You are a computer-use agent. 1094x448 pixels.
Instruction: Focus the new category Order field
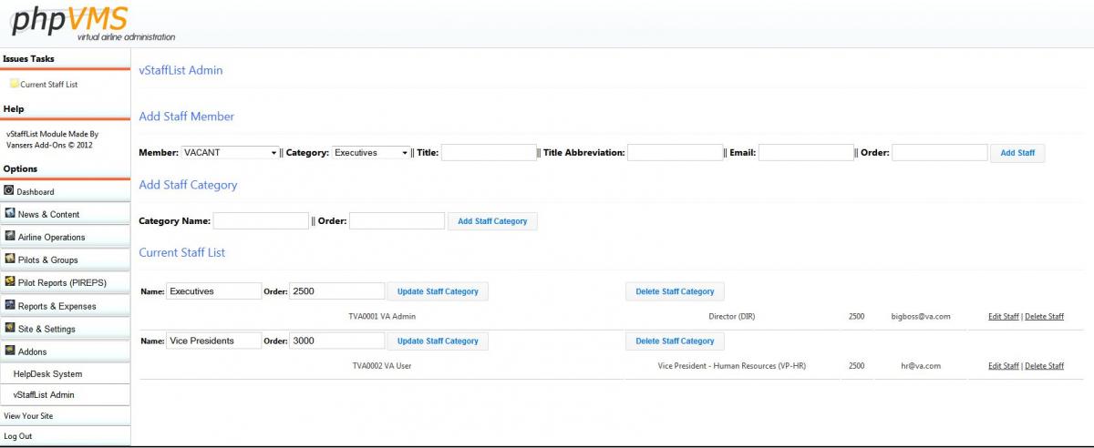tap(397, 221)
